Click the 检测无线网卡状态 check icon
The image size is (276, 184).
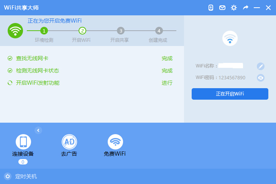10,71
